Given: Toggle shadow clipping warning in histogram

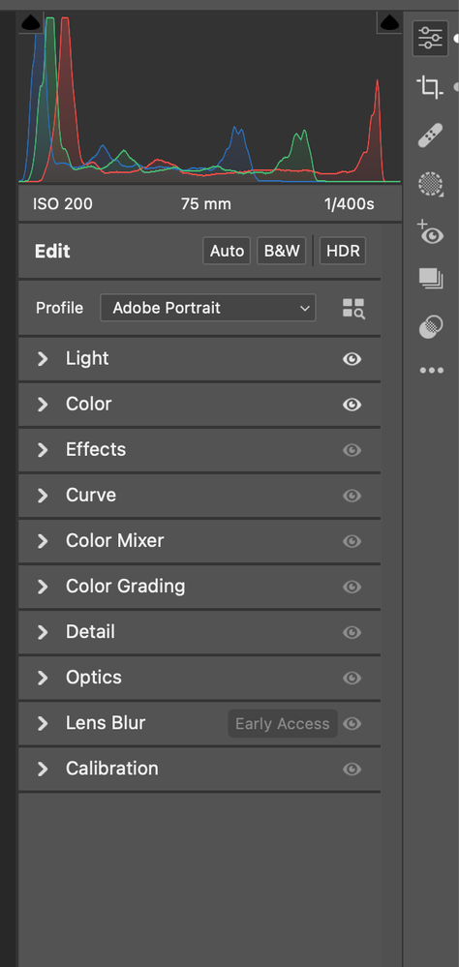Looking at the screenshot, I should click(31, 23).
